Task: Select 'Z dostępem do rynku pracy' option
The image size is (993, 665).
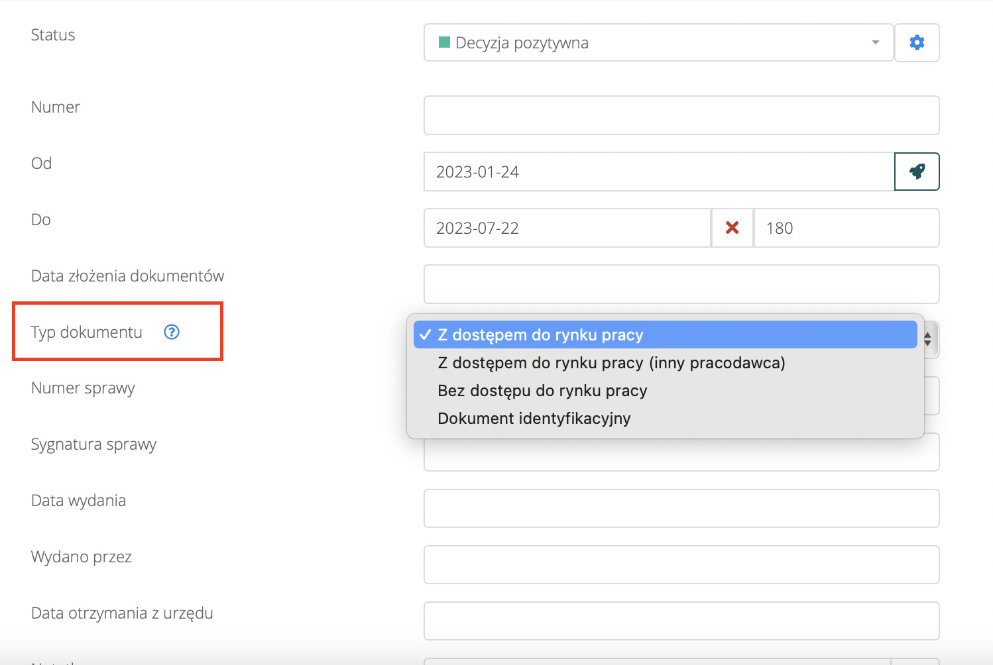Action: coord(540,335)
